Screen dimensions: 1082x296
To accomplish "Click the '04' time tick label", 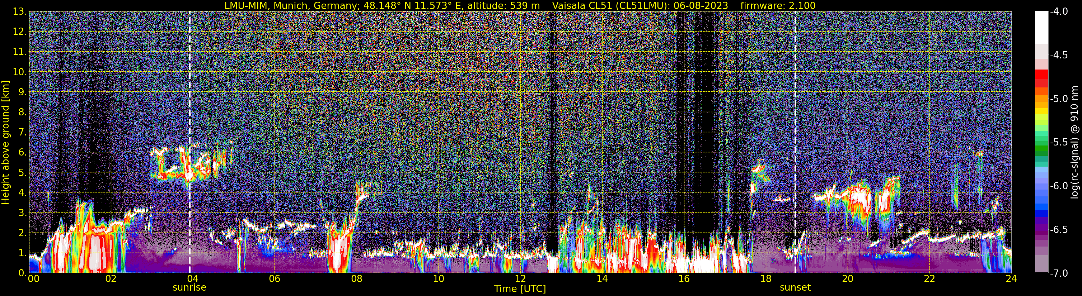I will (x=193, y=279).
